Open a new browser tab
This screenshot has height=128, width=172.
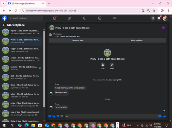pyautogui.click(x=49, y=3)
